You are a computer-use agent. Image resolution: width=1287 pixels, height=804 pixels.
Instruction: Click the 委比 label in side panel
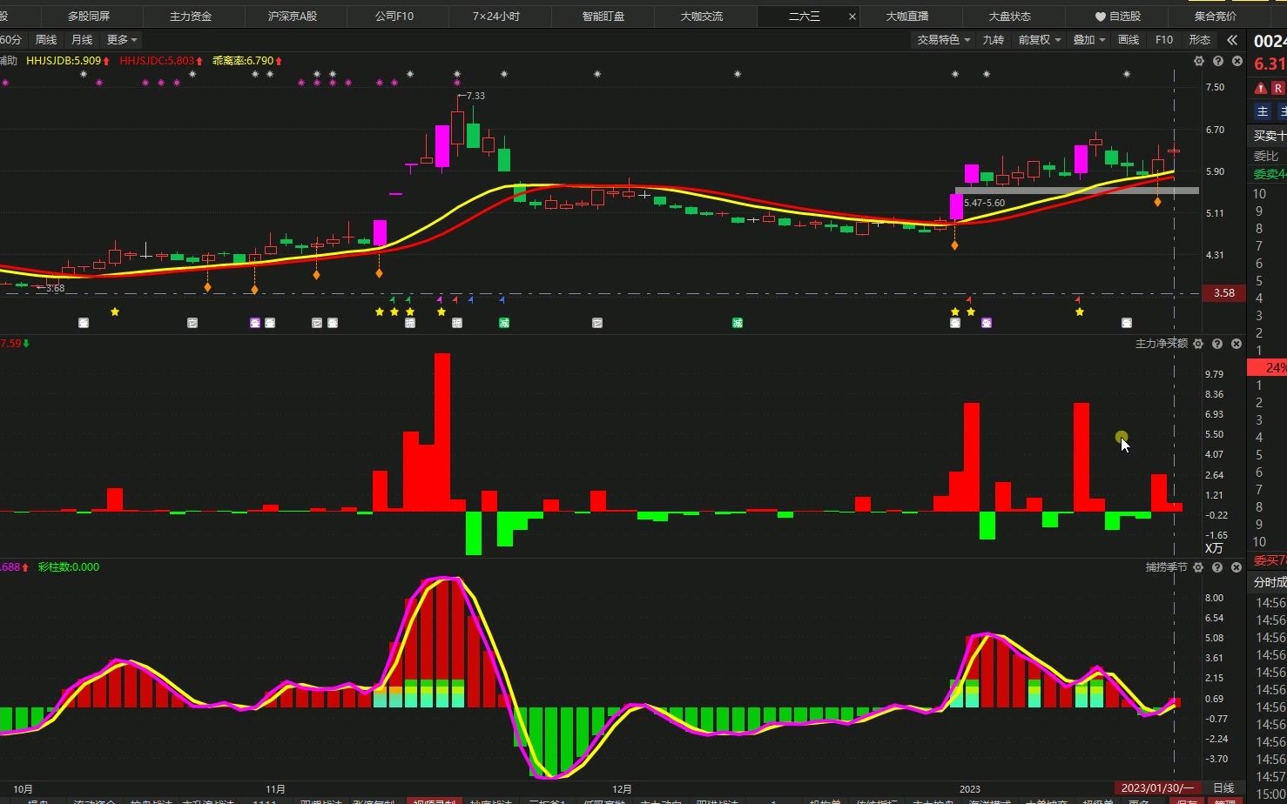(x=1266, y=157)
